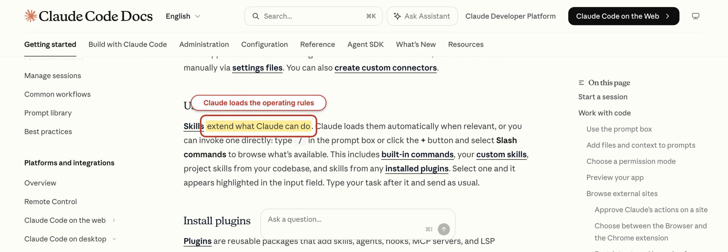The width and height of the screenshot is (728, 252).
Task: Jump to Start a session section
Action: pyautogui.click(x=603, y=97)
